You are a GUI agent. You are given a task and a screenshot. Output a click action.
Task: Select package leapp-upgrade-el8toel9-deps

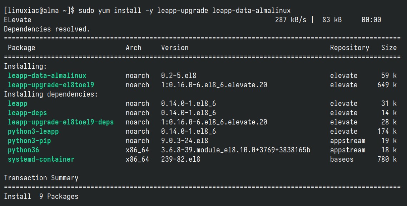(61, 122)
